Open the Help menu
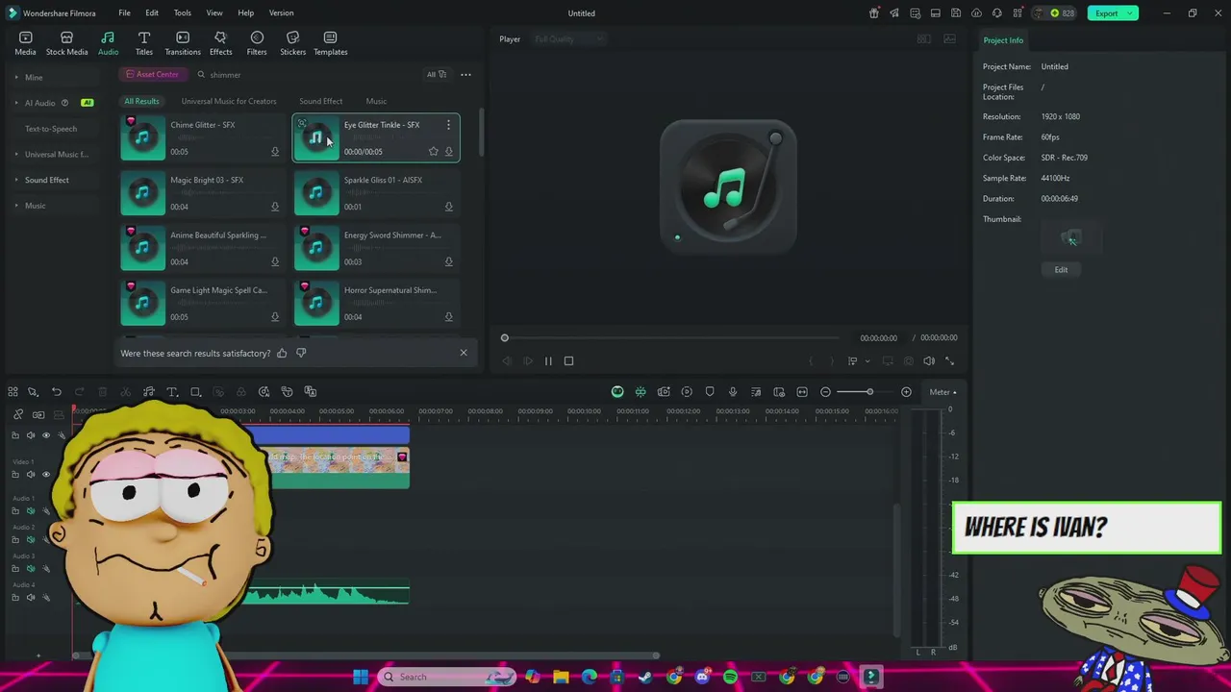 click(246, 13)
